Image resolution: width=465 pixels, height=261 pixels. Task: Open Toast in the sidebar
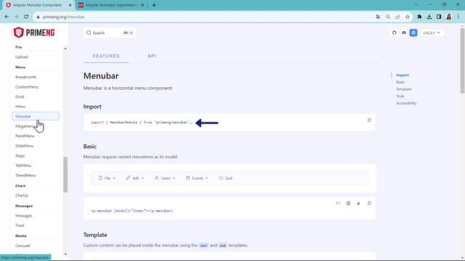coord(20,225)
